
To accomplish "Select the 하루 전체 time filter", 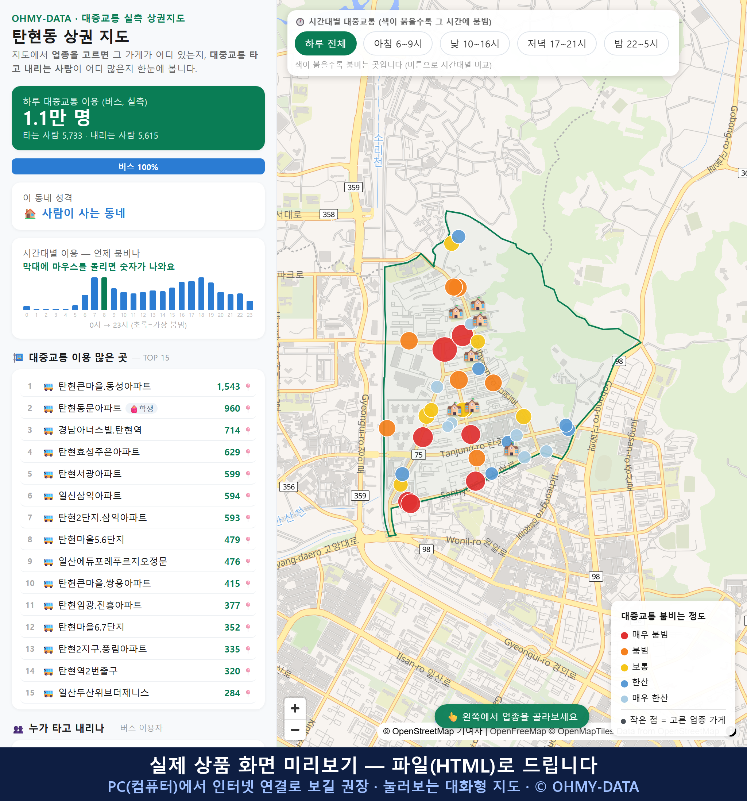I will [325, 43].
